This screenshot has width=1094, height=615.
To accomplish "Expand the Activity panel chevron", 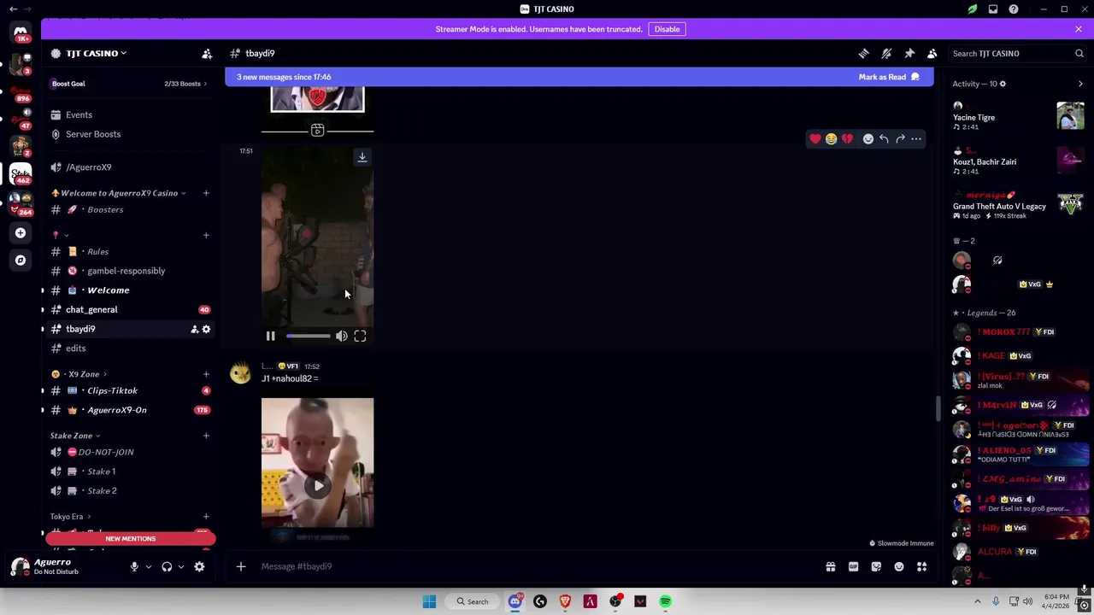I will pos(1080,84).
